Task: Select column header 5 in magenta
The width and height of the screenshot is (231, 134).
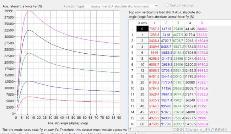Action: [202, 23]
